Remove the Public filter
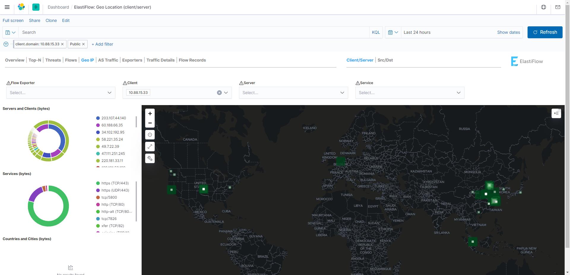The height and width of the screenshot is (275, 570). 83,44
